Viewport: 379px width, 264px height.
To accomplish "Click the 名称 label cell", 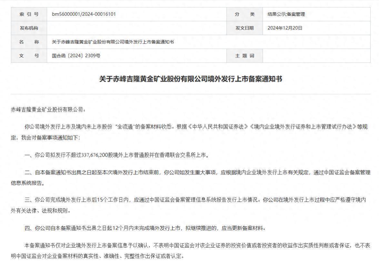I will click(x=29, y=42).
